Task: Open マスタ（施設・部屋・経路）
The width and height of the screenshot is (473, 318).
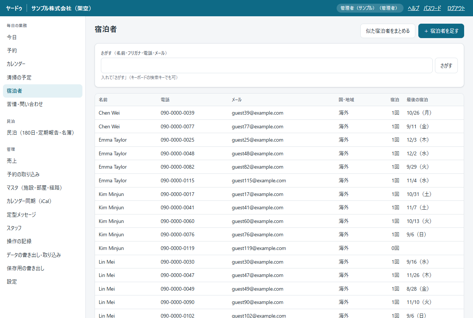Action: (42, 188)
